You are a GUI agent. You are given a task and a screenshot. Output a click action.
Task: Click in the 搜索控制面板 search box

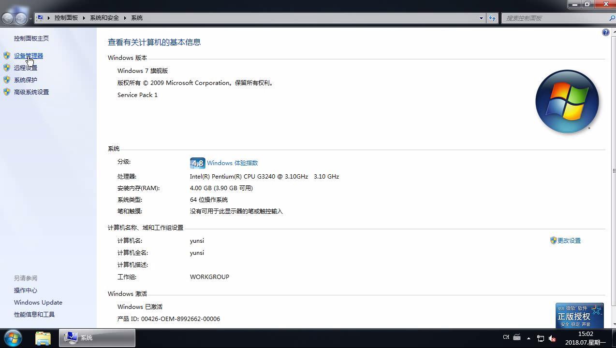[x=555, y=18]
